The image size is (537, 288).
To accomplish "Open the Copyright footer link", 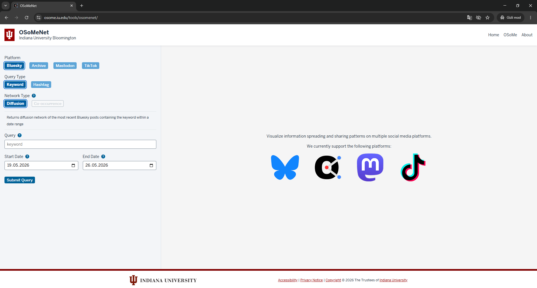I will click(x=333, y=280).
